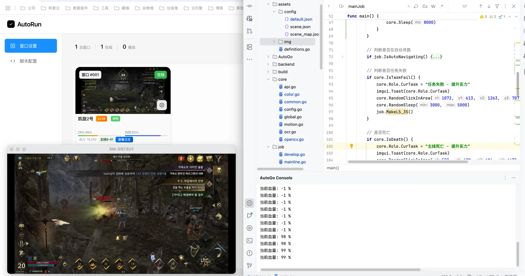
Task: Open mainline.go file in tree
Action: (x=295, y=162)
